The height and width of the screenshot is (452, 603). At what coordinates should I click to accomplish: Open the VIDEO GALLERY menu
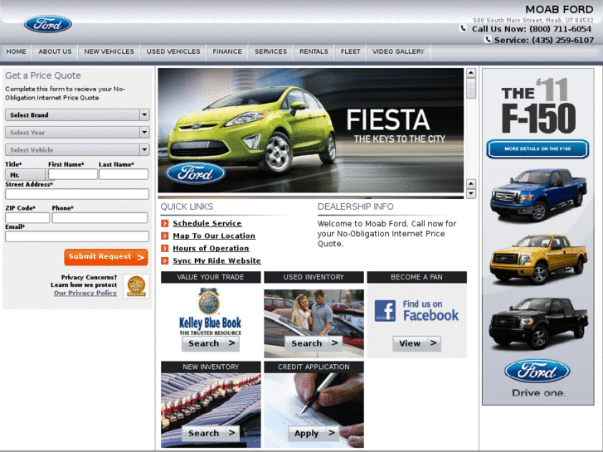point(398,51)
